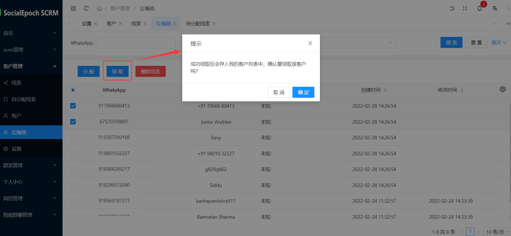
Task: Click the 搜索 button
Action: pos(452,42)
